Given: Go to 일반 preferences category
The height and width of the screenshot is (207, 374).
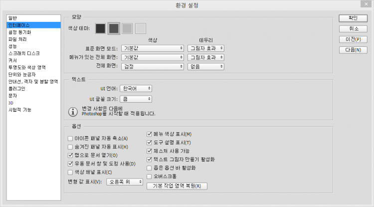Looking at the screenshot, I should [x=13, y=18].
